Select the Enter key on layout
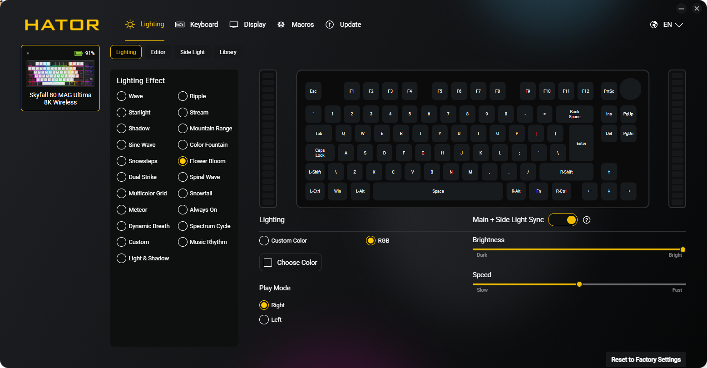 click(581, 143)
